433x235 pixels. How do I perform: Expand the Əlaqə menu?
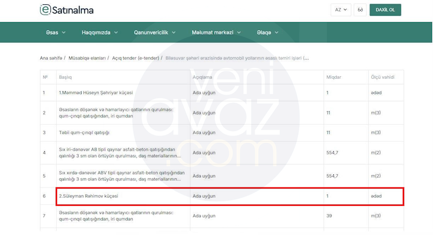coord(268,32)
